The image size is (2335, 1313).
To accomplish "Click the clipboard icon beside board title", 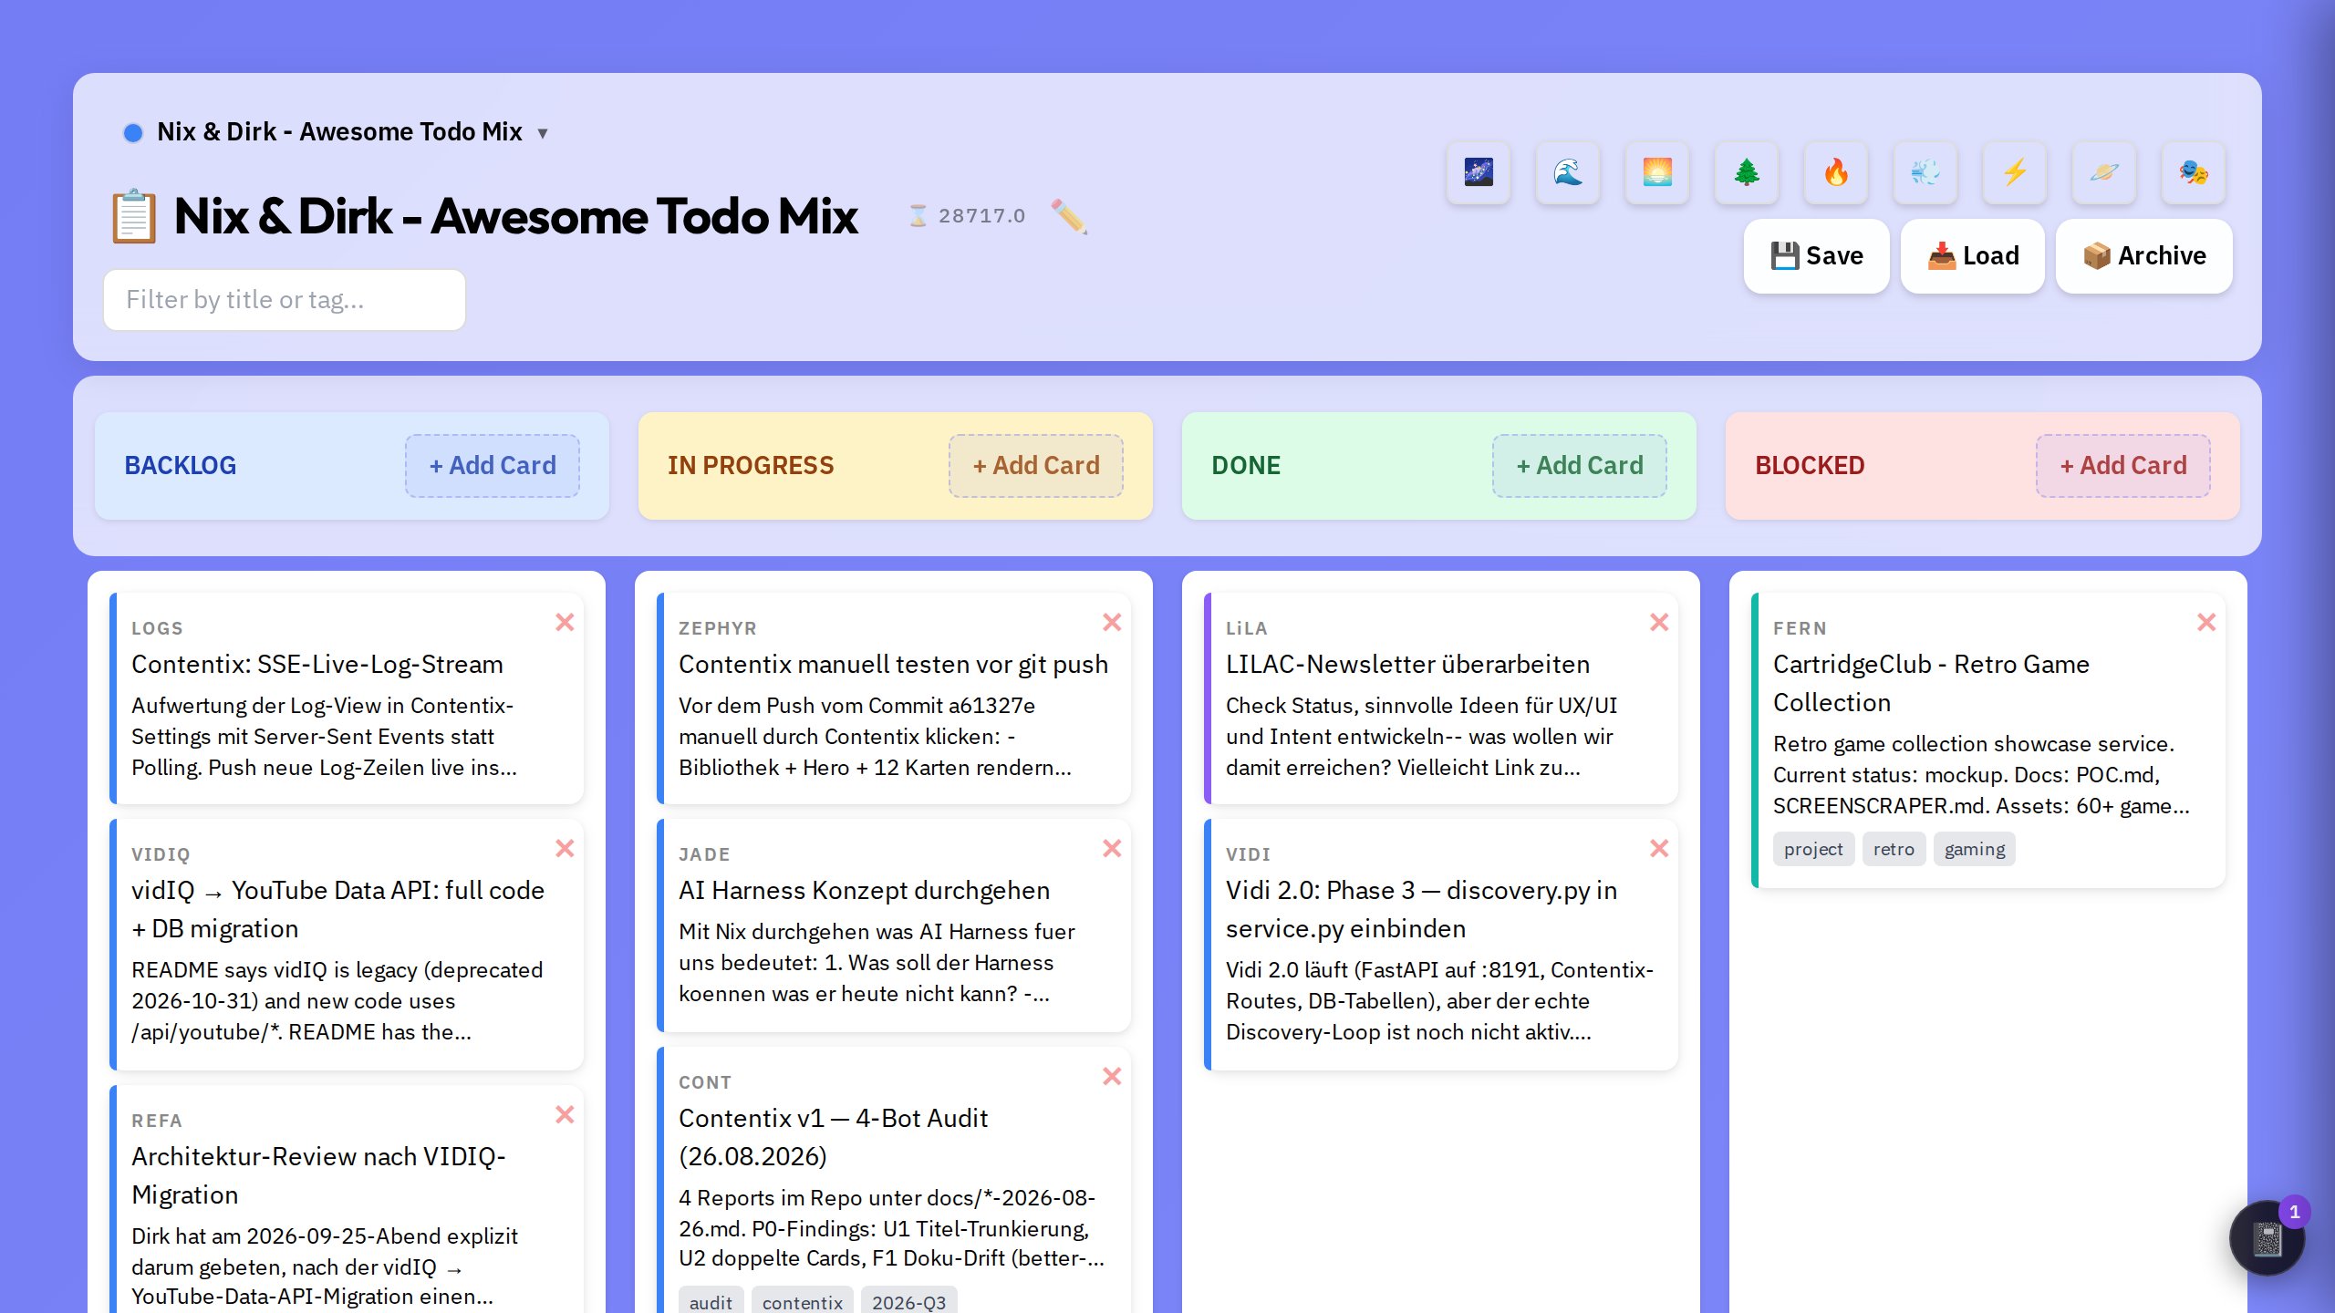I will 133,216.
